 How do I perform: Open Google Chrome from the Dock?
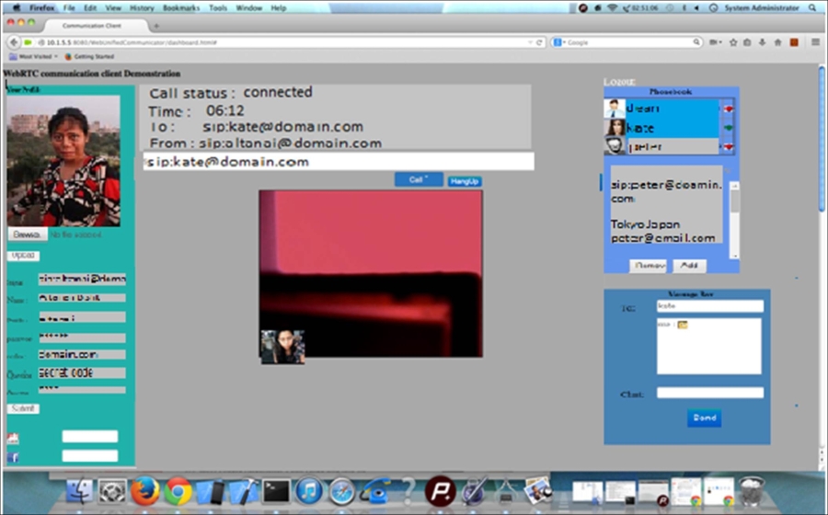(x=178, y=491)
